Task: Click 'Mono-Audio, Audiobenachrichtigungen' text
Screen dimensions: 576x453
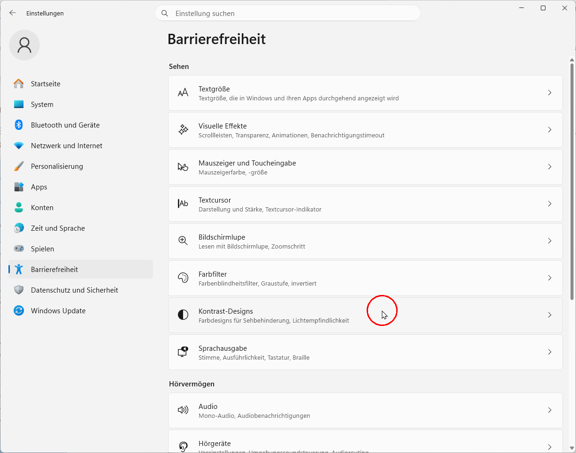Action: coord(254,416)
